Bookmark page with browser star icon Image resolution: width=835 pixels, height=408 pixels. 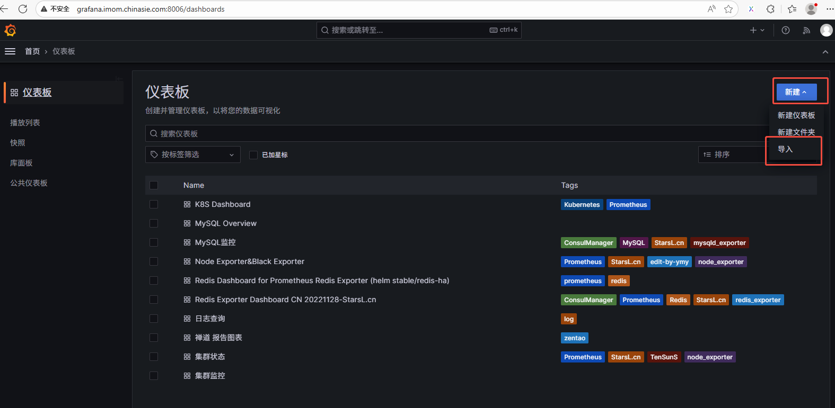coord(728,9)
